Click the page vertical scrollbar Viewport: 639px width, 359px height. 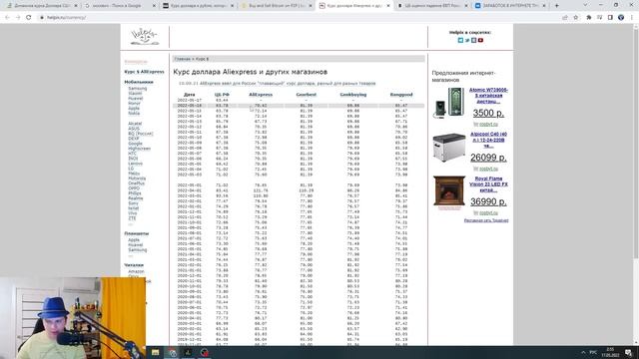[x=636, y=143]
